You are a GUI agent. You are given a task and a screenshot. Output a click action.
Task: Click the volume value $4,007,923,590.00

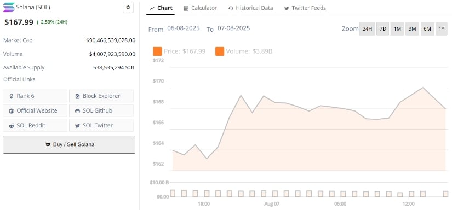(x=112, y=54)
